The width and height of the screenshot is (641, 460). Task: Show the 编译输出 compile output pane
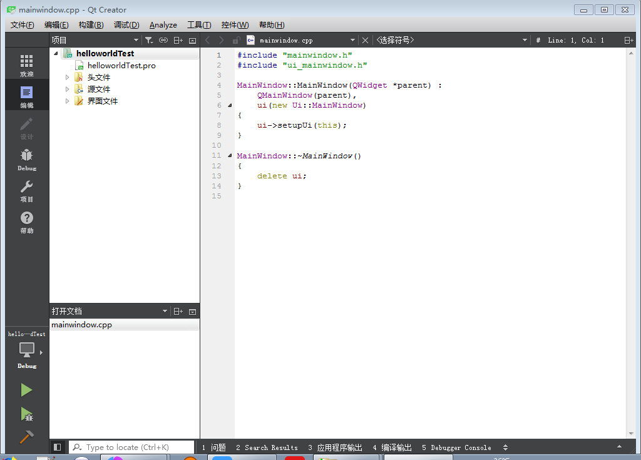pyautogui.click(x=392, y=447)
